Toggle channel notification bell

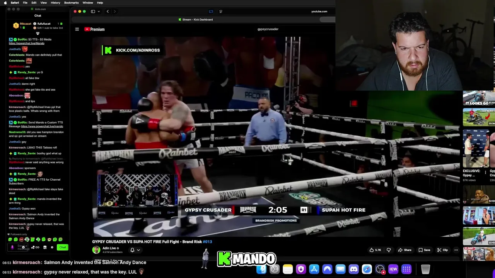click(x=132, y=250)
